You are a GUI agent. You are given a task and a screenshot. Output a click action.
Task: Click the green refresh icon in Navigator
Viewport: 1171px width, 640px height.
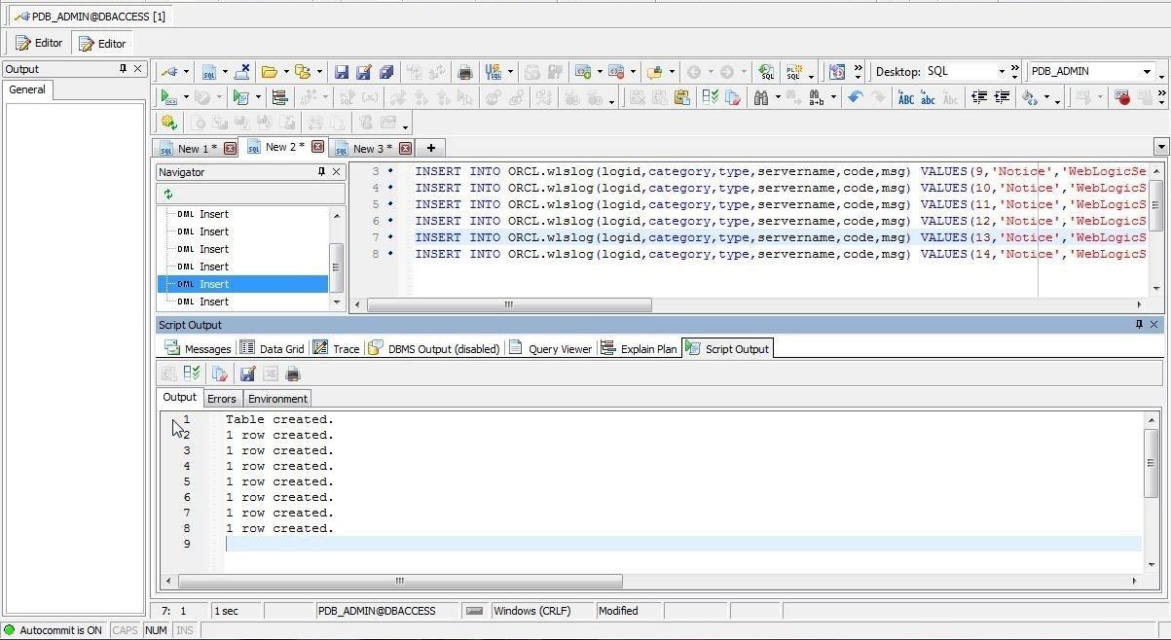pyautogui.click(x=168, y=194)
